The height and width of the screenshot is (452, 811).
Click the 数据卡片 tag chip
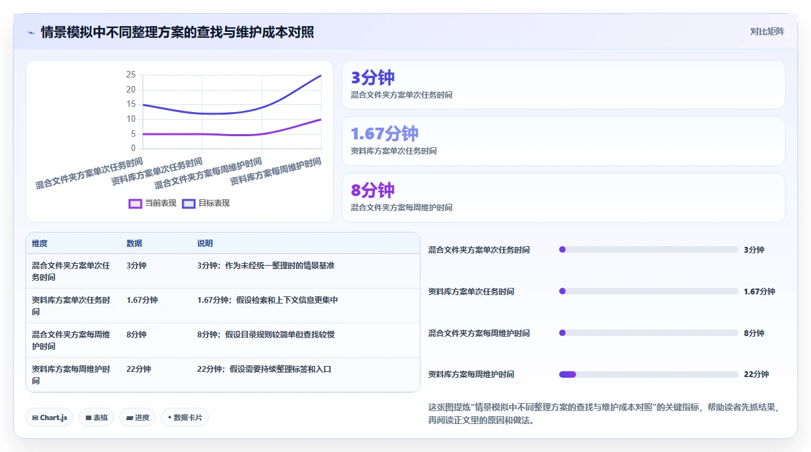pyautogui.click(x=185, y=417)
